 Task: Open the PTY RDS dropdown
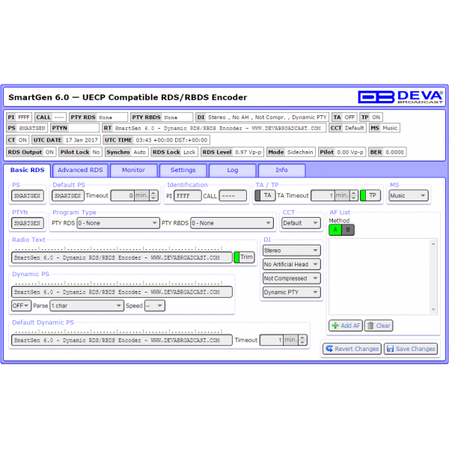(118, 223)
